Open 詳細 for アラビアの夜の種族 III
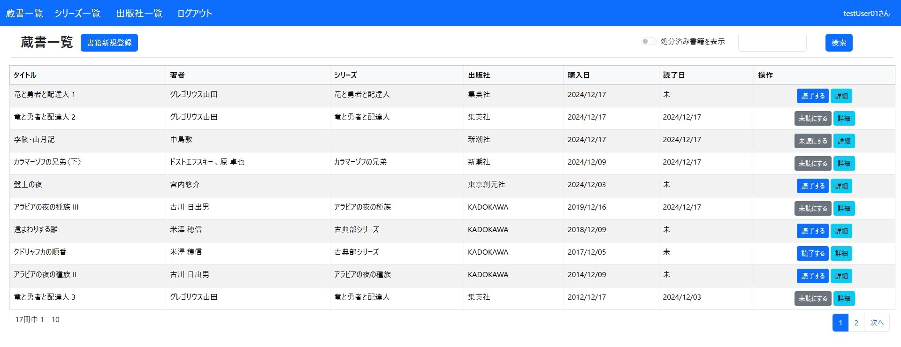Screen dimensions: 901x347 (844, 209)
